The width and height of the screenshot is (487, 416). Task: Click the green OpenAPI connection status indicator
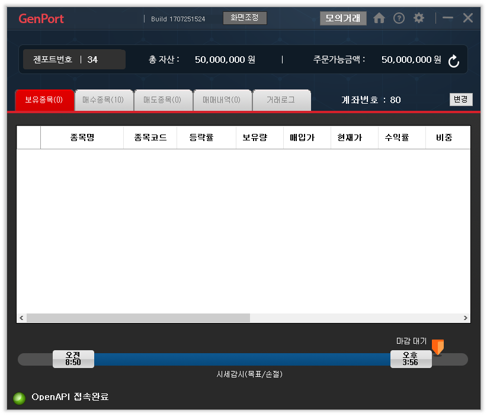coord(20,398)
